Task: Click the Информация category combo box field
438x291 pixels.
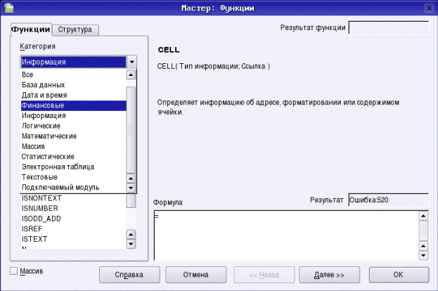Action: coord(73,62)
